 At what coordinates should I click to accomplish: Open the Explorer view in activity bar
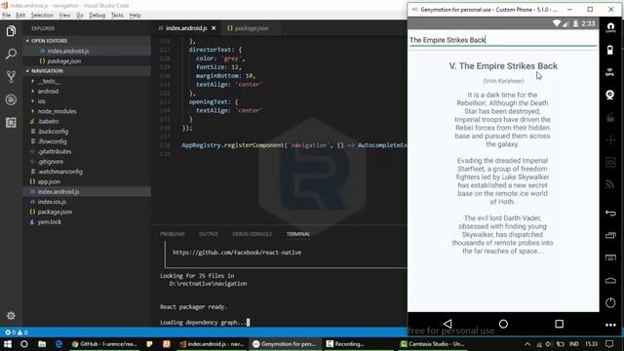point(11,31)
